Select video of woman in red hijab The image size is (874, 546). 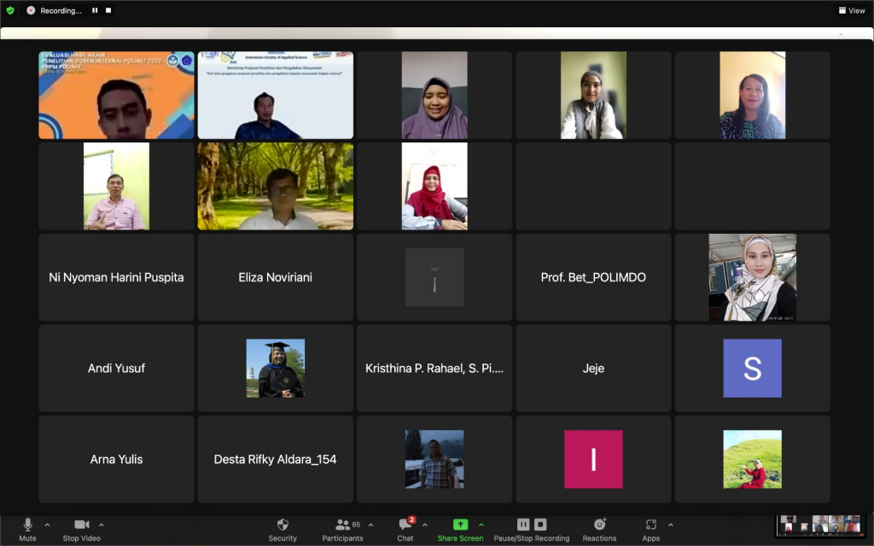pos(434,186)
